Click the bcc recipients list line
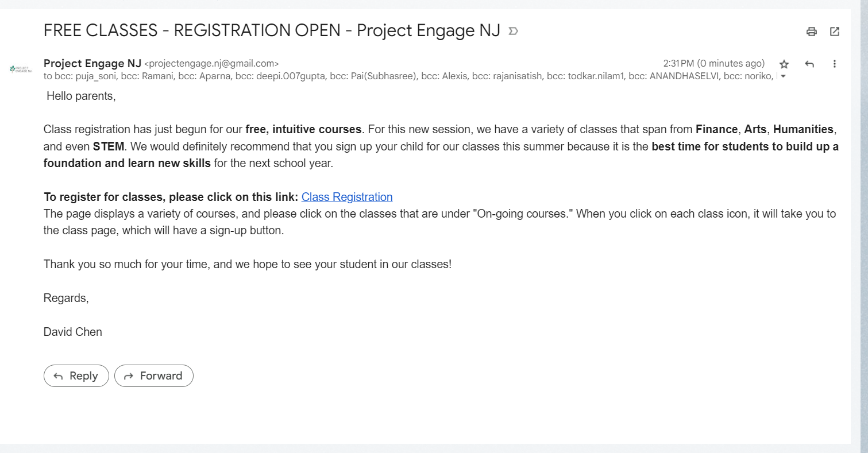This screenshot has width=868, height=453. 408,75
